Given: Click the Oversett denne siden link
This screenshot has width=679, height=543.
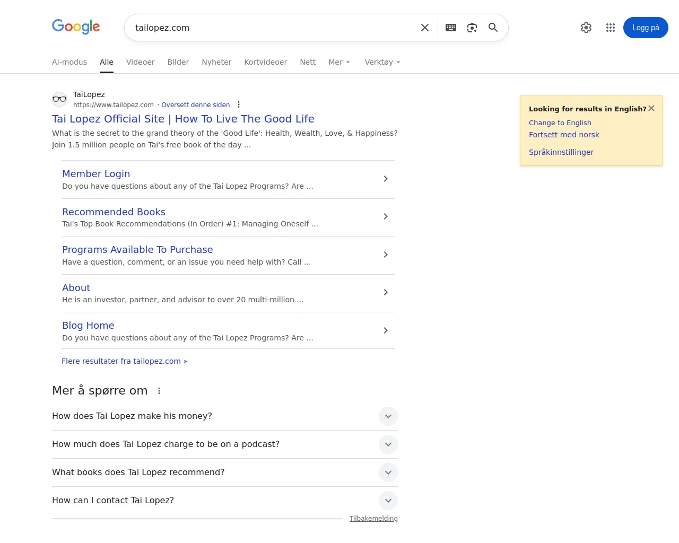Looking at the screenshot, I should coord(196,105).
